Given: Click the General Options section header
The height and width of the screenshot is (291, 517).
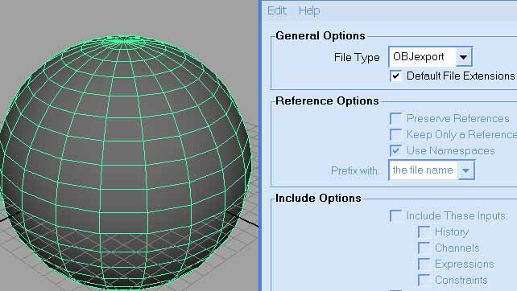Looking at the screenshot, I should [x=321, y=35].
